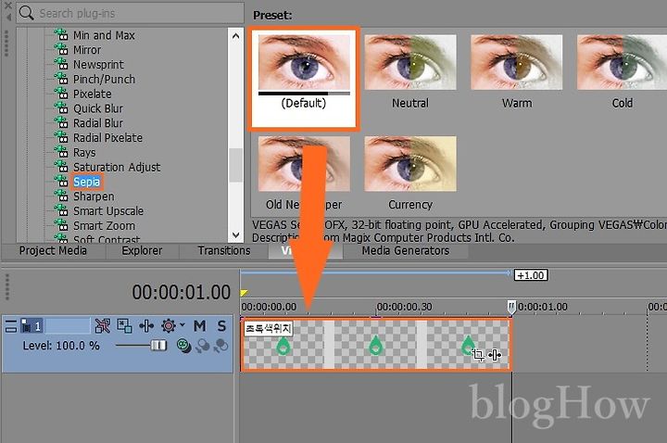Viewport: 667px width, 443px height.
Task: Pick the Pixelate plug-in
Action: tap(93, 94)
